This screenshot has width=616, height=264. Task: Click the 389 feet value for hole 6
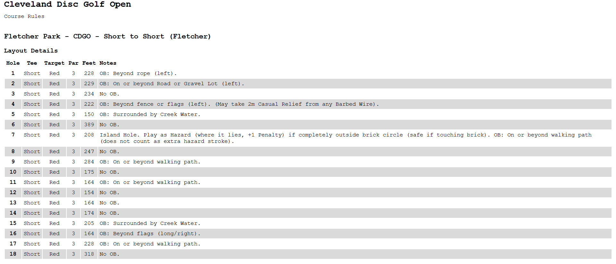coord(89,125)
